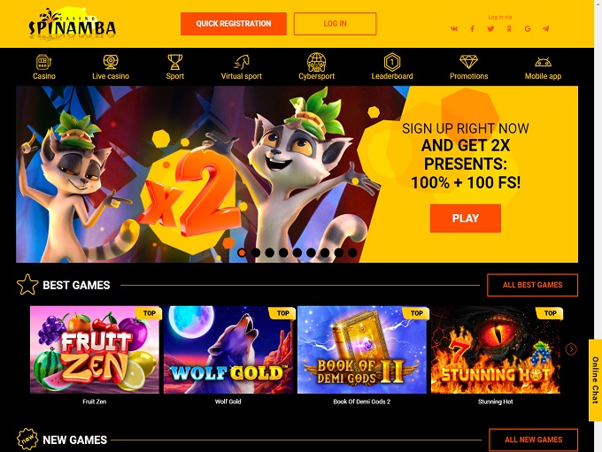Open the Leaderboard badge icon

click(x=392, y=61)
